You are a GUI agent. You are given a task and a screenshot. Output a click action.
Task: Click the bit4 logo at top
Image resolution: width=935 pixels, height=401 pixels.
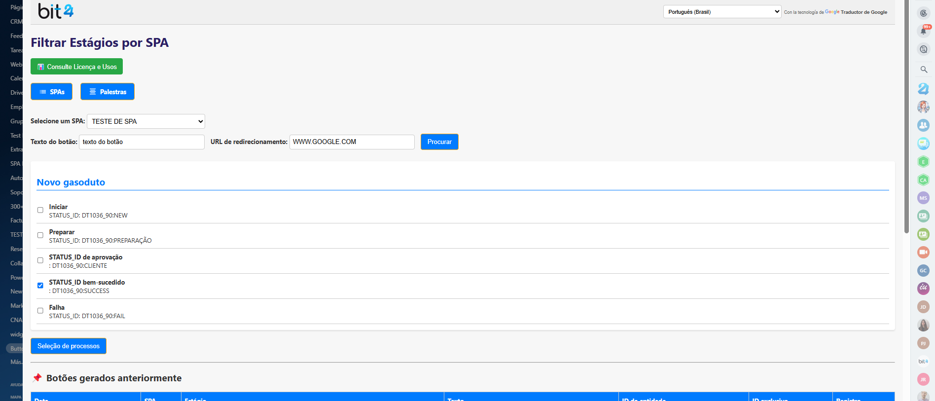56,11
